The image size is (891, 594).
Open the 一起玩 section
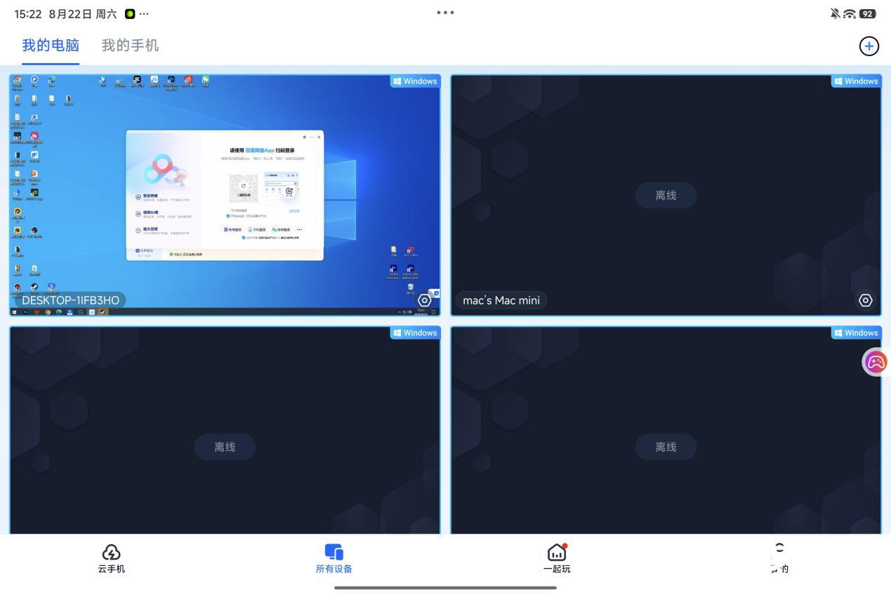click(x=557, y=559)
